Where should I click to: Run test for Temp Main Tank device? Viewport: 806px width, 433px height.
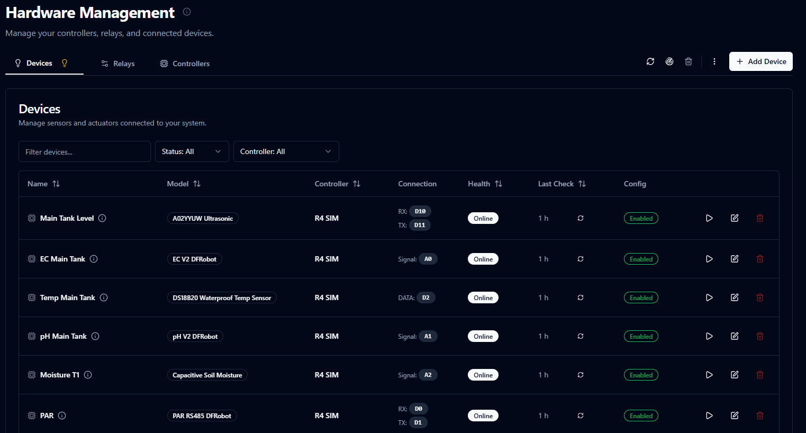709,297
